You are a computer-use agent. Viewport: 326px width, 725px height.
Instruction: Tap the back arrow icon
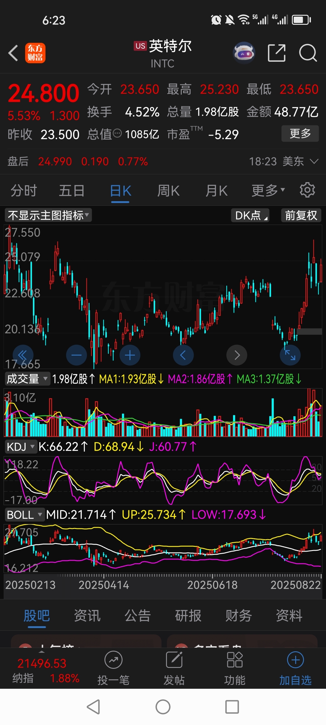[x=13, y=53]
